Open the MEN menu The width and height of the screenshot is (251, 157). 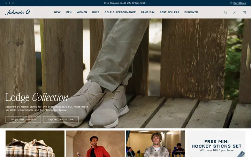pyautogui.click(x=69, y=12)
